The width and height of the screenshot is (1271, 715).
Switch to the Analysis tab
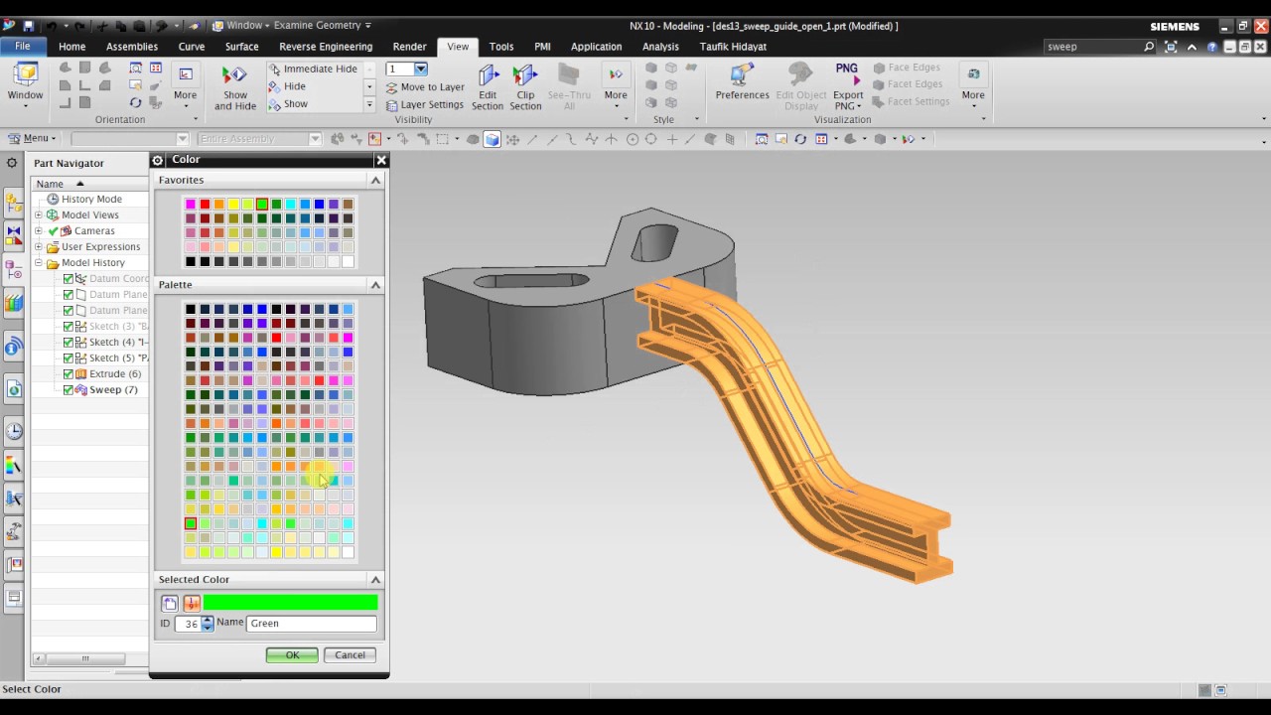coord(660,47)
